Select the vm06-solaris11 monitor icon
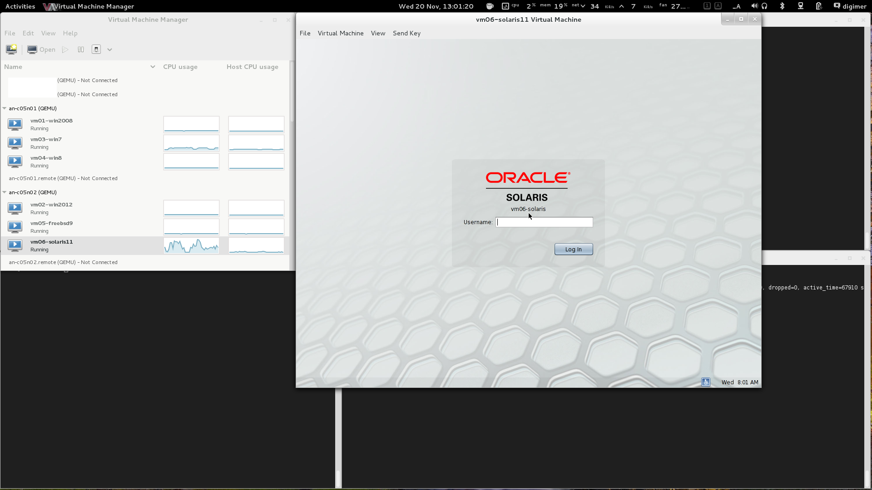872x490 pixels. (15, 245)
